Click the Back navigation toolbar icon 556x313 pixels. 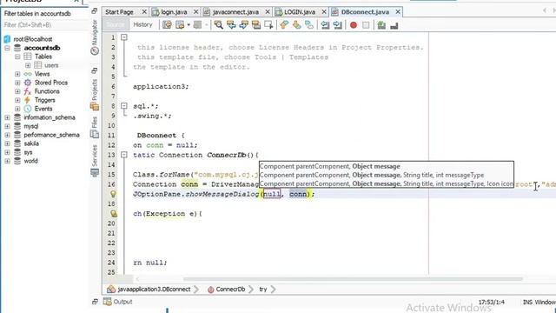tap(180, 25)
